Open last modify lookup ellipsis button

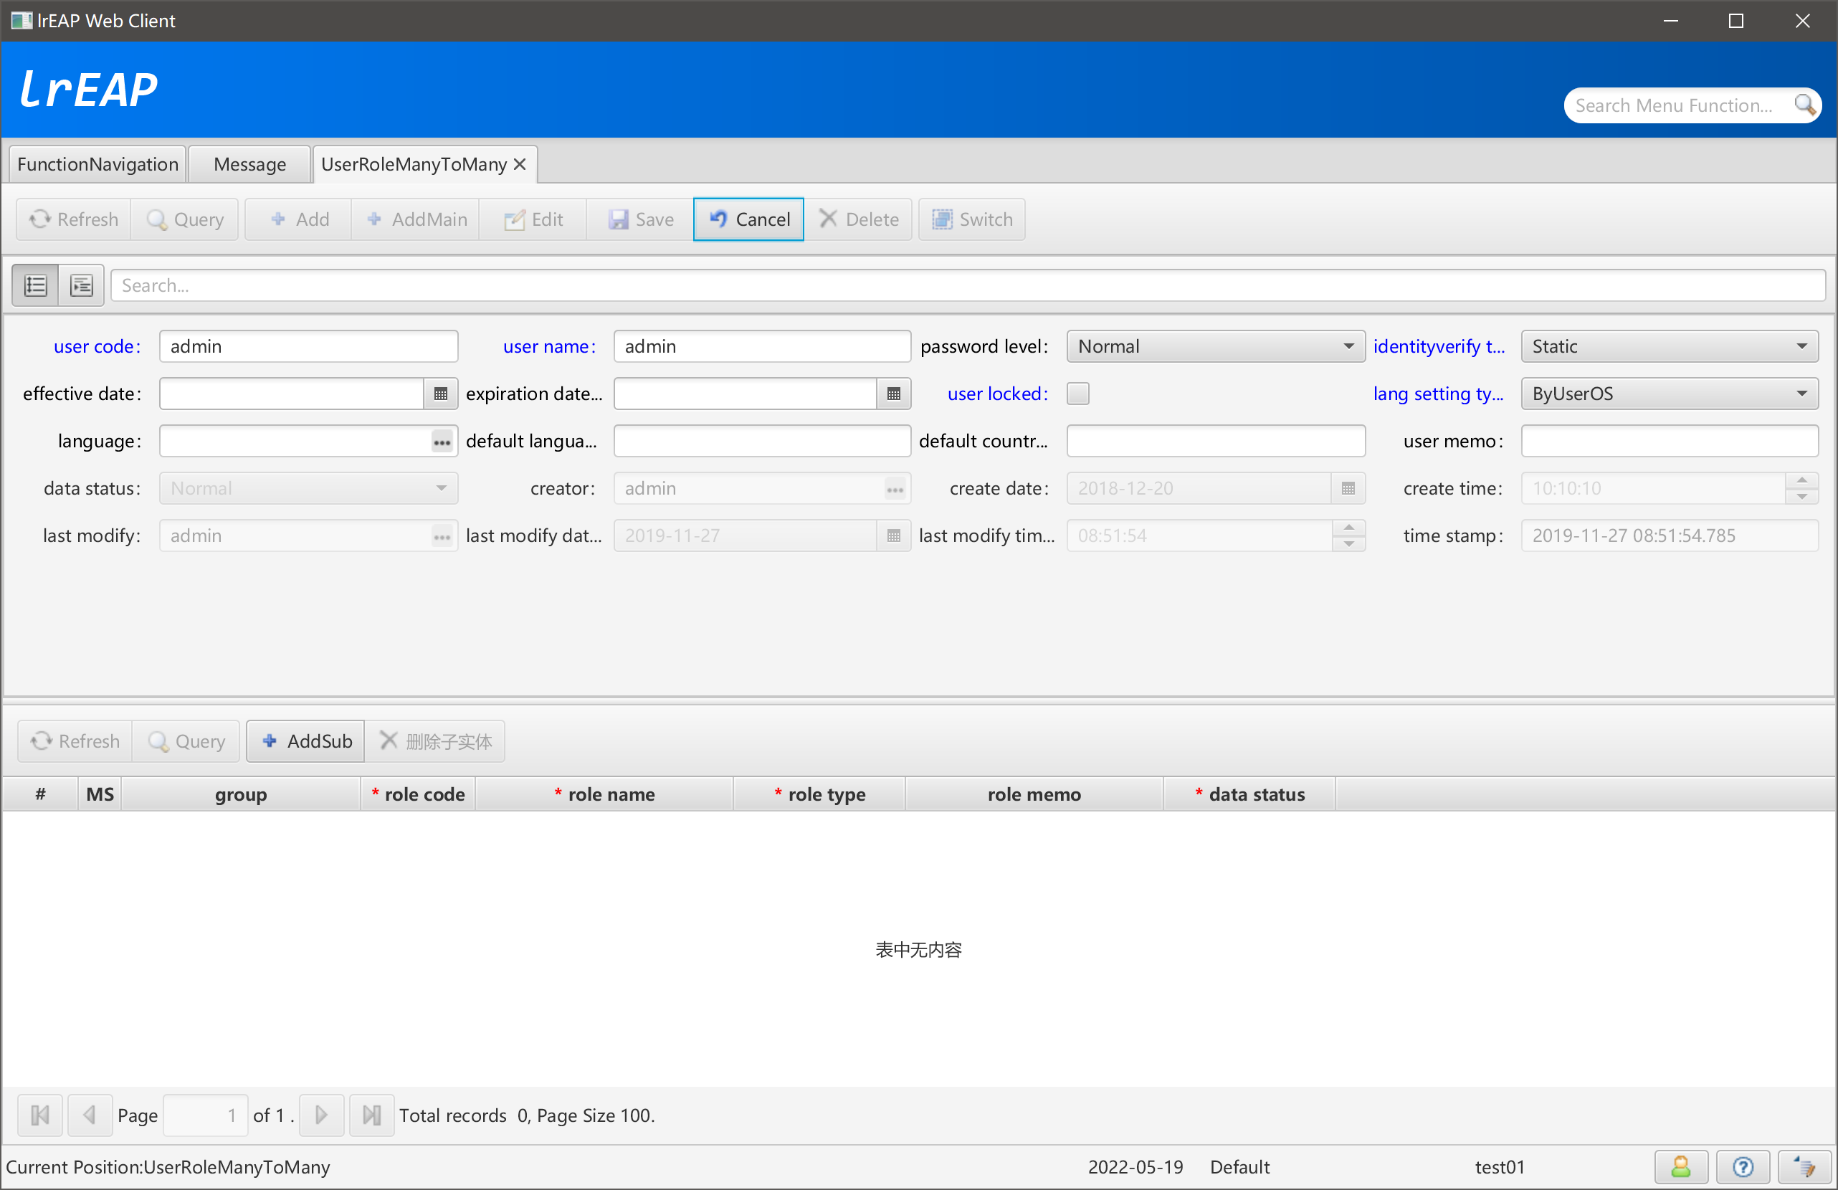click(442, 536)
